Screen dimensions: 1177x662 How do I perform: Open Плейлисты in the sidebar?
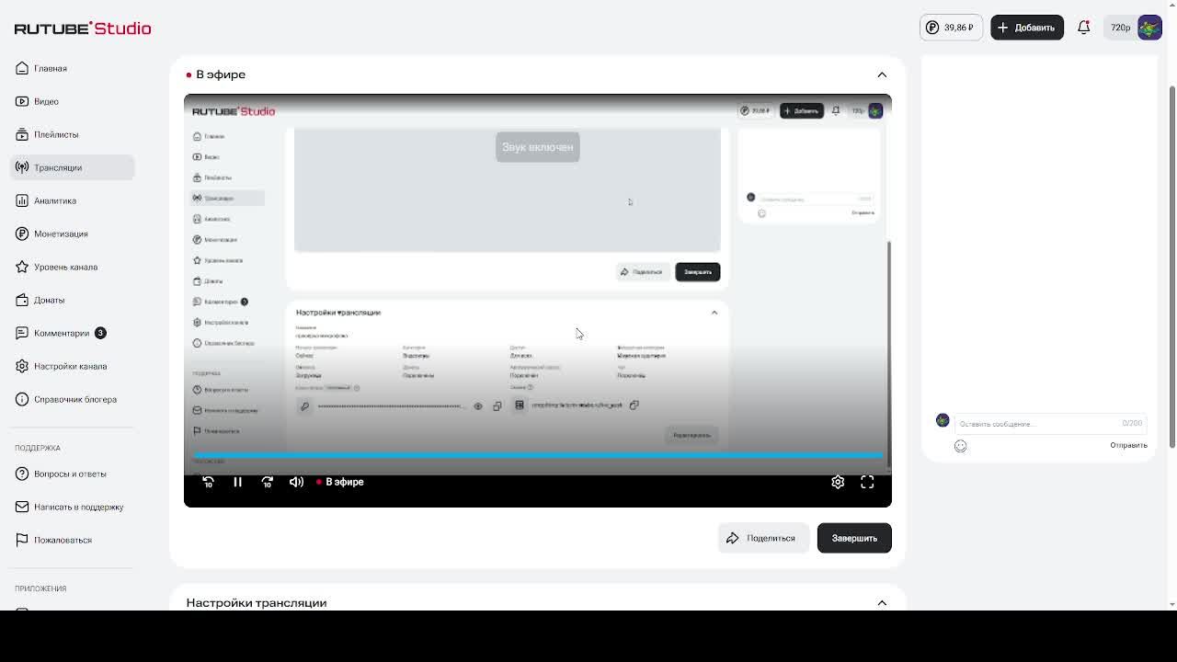(56, 134)
